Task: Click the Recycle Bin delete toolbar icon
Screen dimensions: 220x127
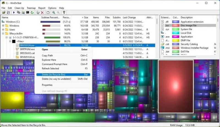Action: pyautogui.click(x=38, y=12)
